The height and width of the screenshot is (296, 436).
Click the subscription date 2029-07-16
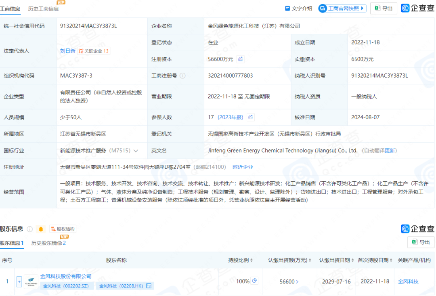[x=336, y=281]
